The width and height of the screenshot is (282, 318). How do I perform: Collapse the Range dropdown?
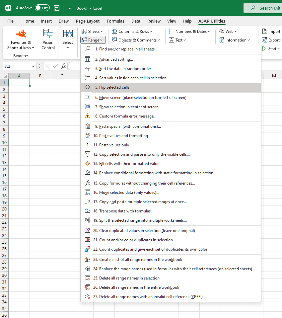tap(93, 40)
